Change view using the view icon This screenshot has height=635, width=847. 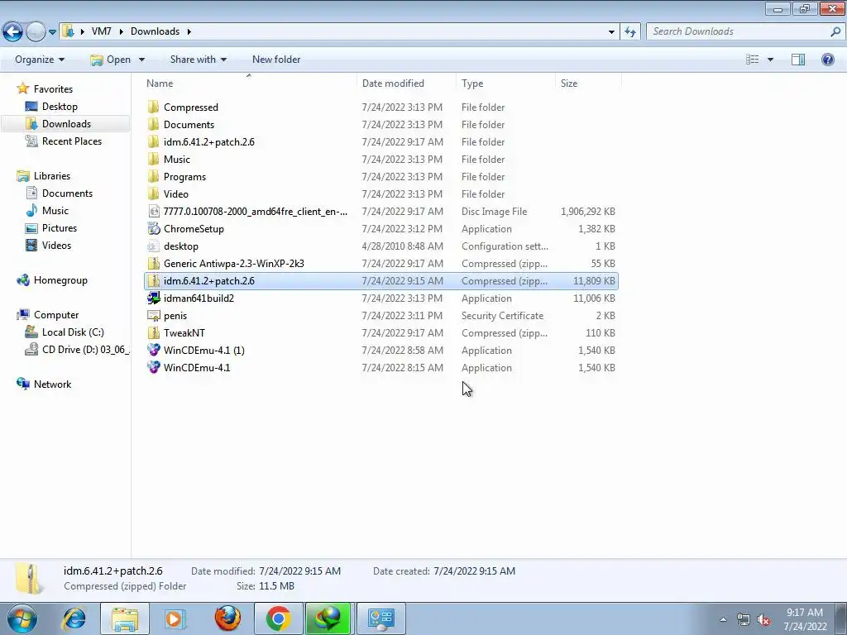click(752, 60)
